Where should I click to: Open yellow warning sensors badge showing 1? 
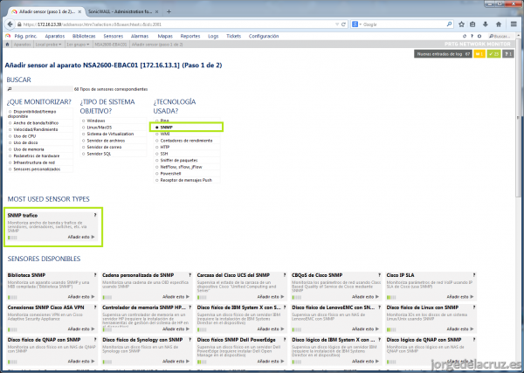tap(479, 54)
